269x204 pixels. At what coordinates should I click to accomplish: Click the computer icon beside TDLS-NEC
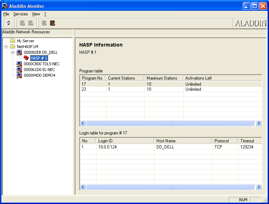point(19,64)
